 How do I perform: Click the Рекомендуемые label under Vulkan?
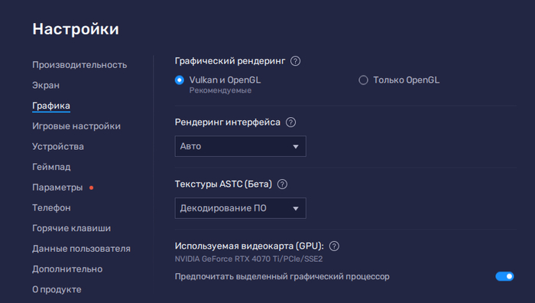(x=220, y=90)
